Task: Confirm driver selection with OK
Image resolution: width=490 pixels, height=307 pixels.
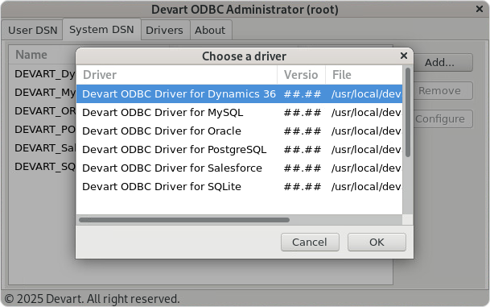Action: click(377, 242)
